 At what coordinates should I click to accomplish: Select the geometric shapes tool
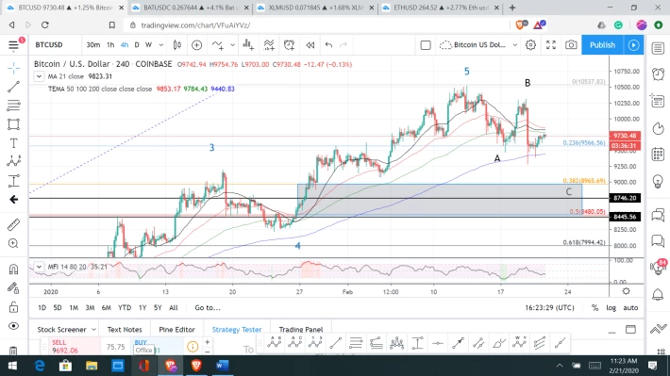13,124
